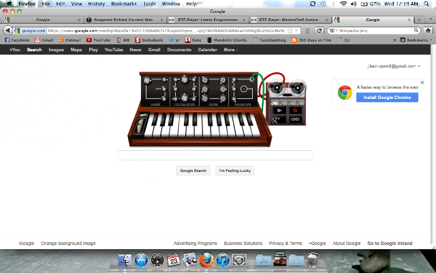Click the browser back arrow button

[7, 30]
